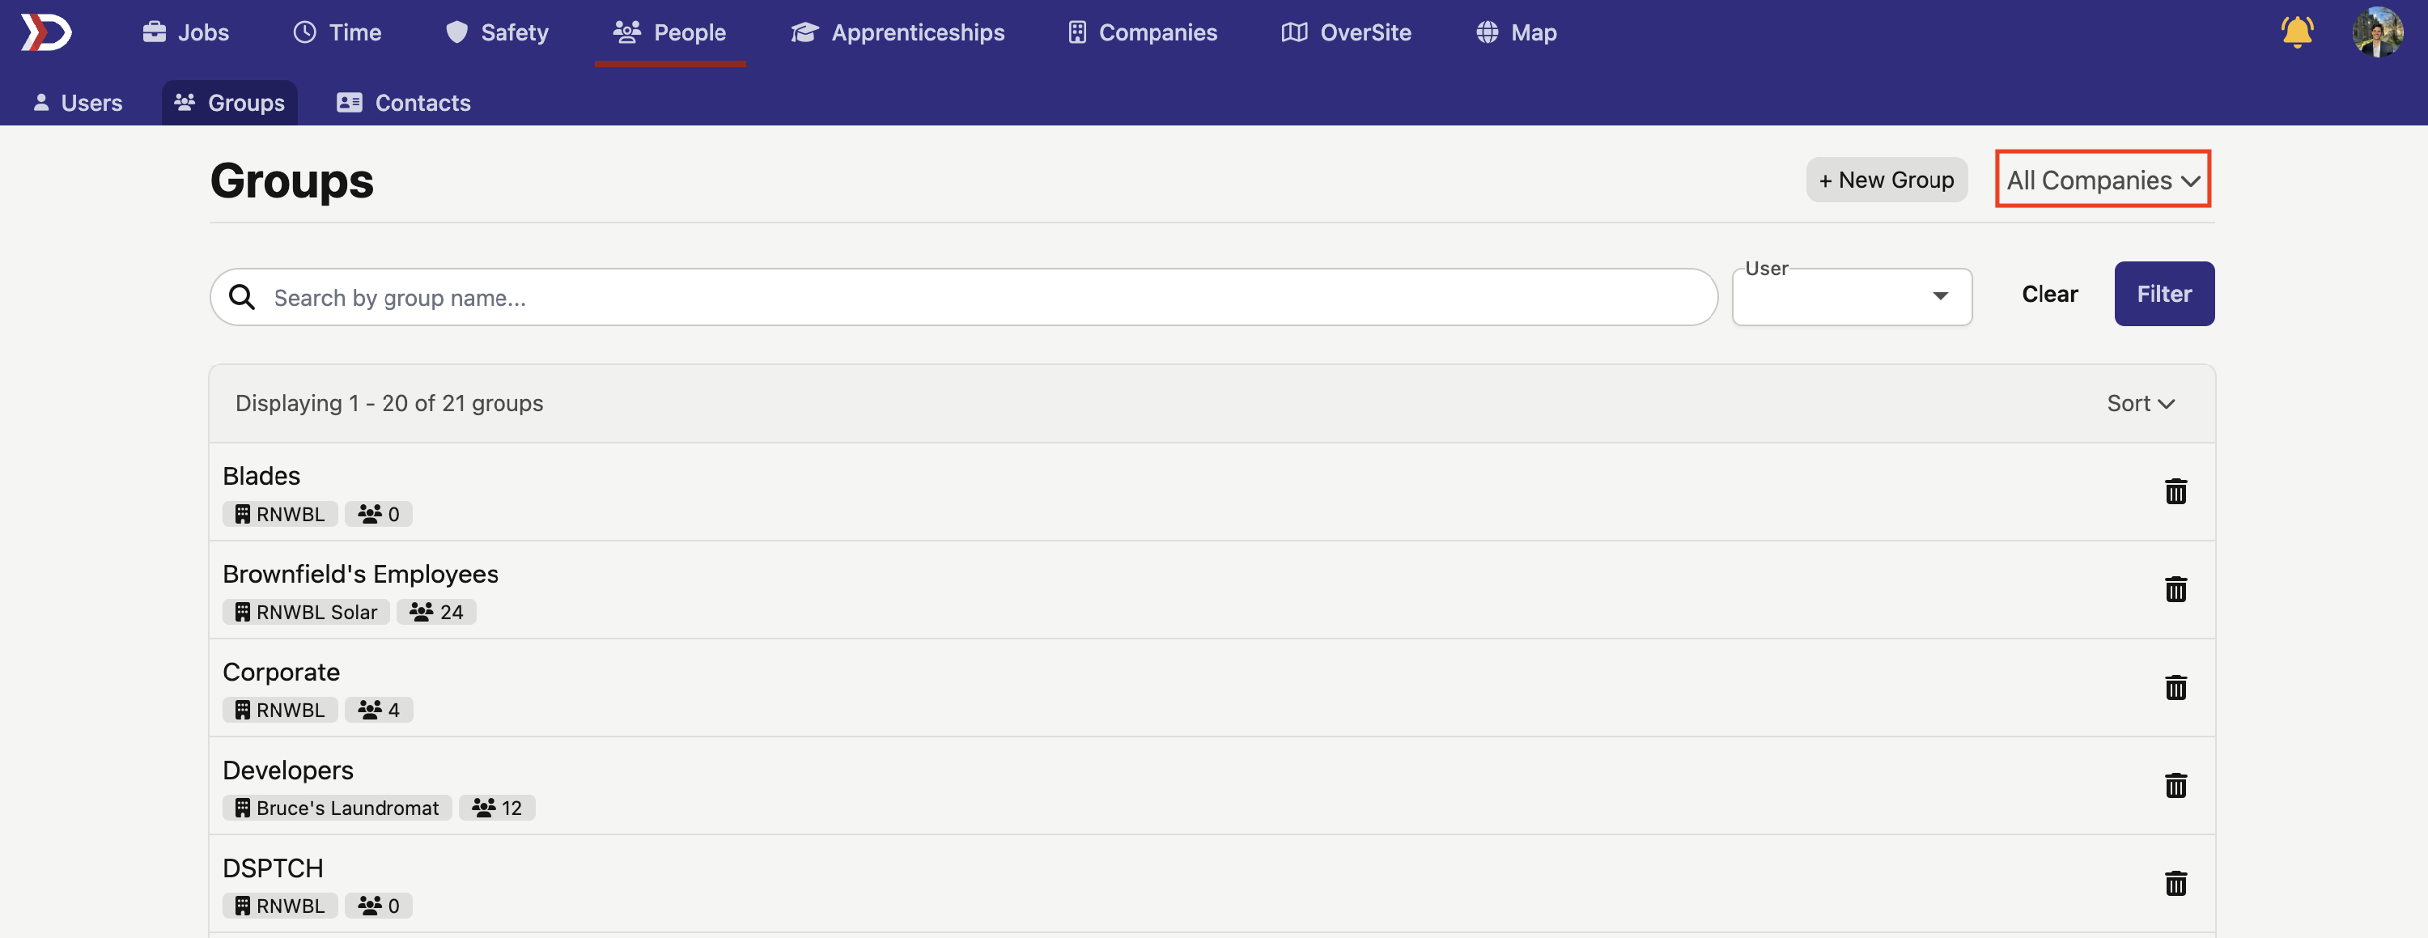The image size is (2428, 938).
Task: Open the Apprenticeships menu item
Action: pos(898,32)
